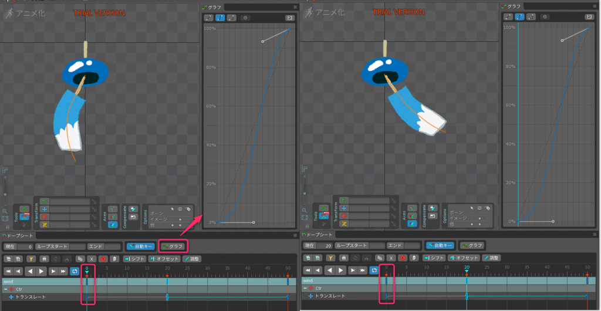Viewport: 601px width, 311px height.
Task: Select the Create tool in left viewport Tools
Action: 24,224
